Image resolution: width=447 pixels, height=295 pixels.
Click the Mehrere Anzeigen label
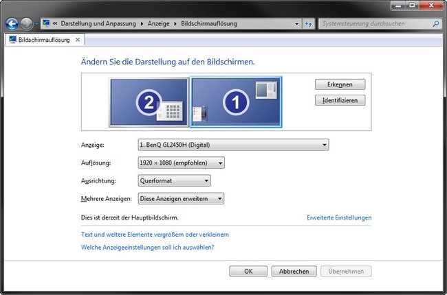[x=107, y=198]
